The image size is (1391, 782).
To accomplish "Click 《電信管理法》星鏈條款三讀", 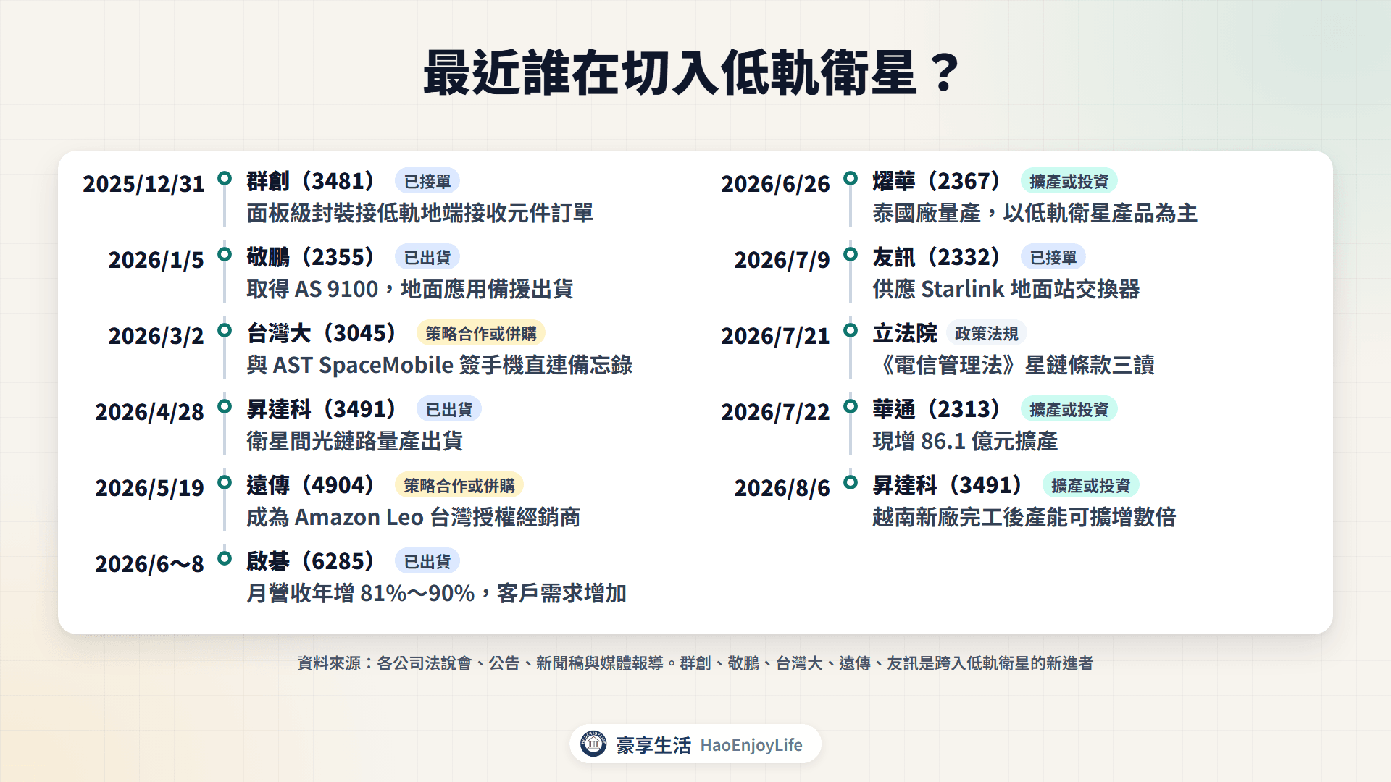I will [1014, 365].
